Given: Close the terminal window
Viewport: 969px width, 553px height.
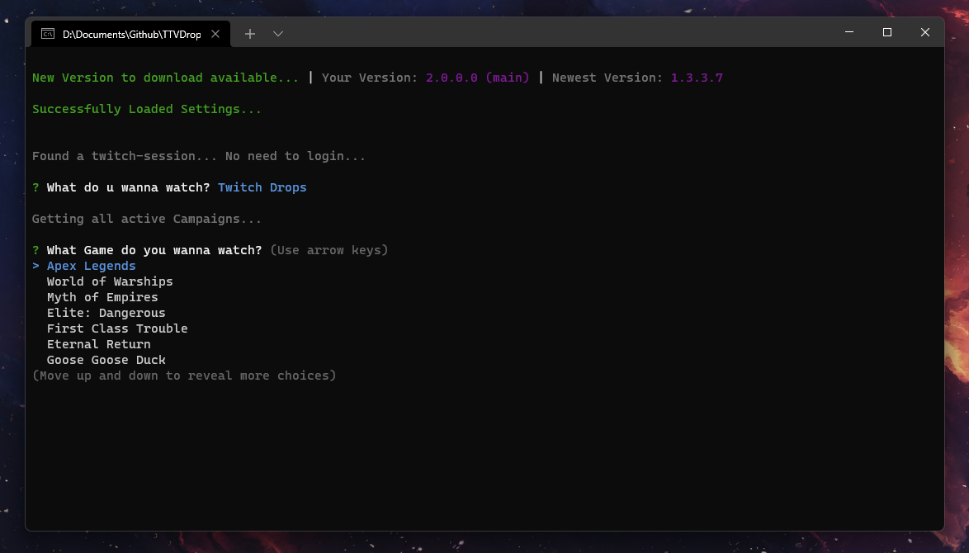Looking at the screenshot, I should (x=924, y=32).
